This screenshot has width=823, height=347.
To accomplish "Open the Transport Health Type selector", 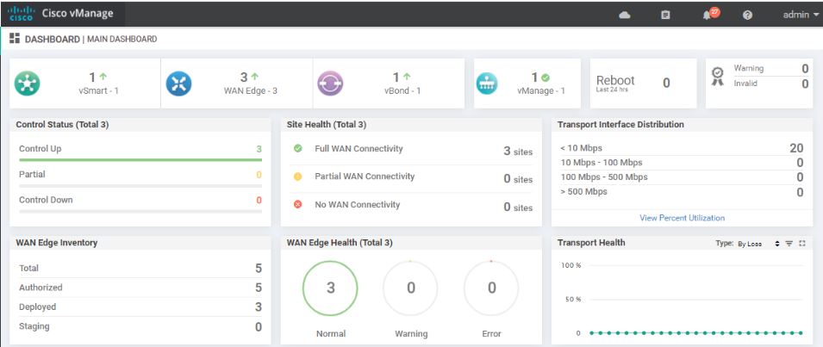I will (749, 243).
